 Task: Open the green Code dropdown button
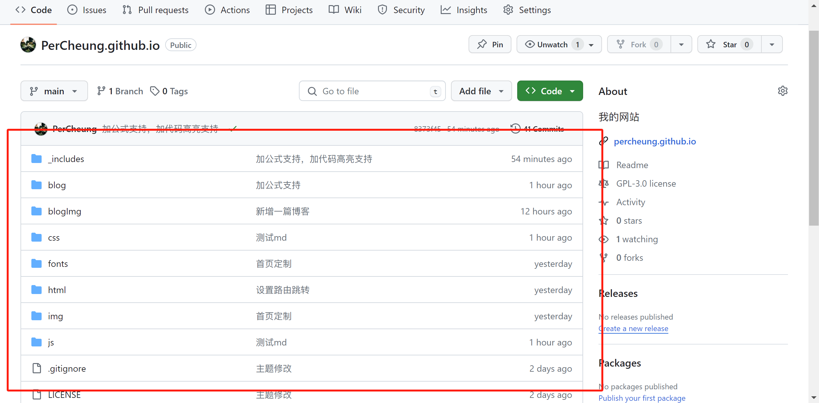point(550,91)
